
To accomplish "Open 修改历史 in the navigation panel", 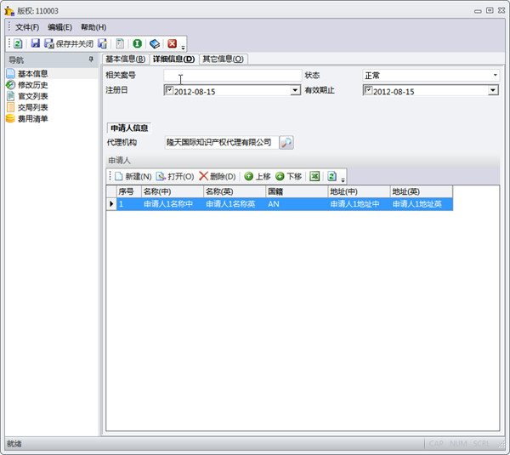I will (32, 85).
